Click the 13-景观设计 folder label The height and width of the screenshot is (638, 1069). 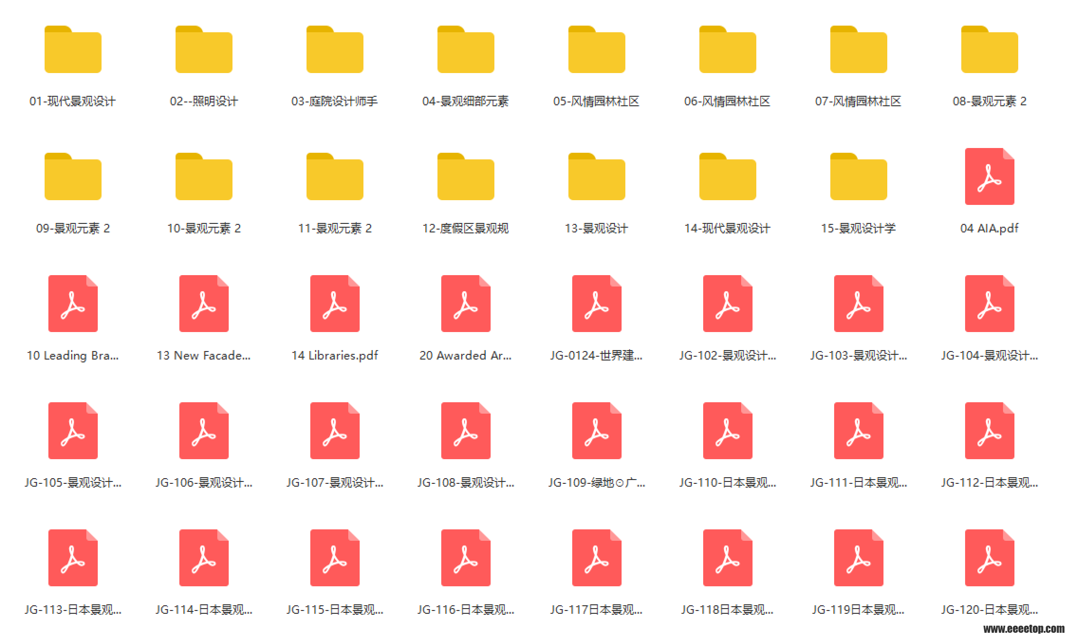click(596, 228)
